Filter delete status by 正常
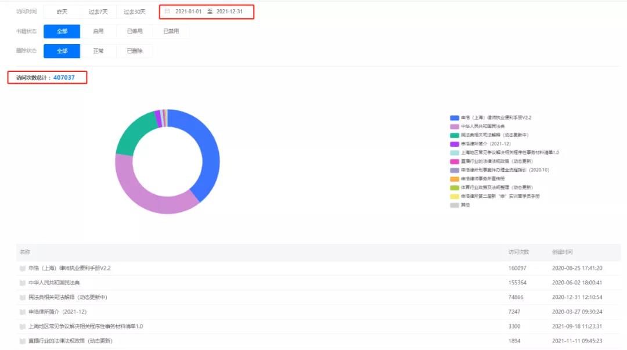Viewport: 627px width, 350px height. pos(98,51)
